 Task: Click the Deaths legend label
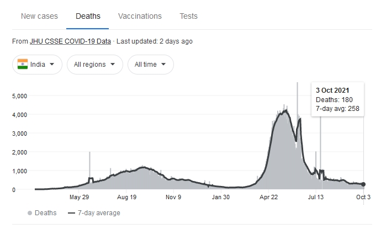pos(45,213)
